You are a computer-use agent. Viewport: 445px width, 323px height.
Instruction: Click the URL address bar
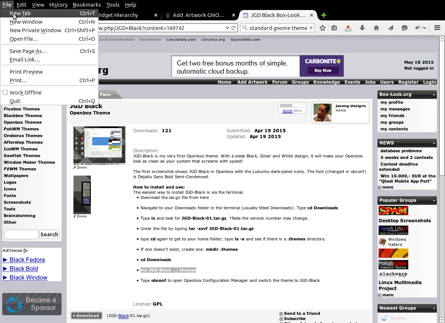point(161,28)
